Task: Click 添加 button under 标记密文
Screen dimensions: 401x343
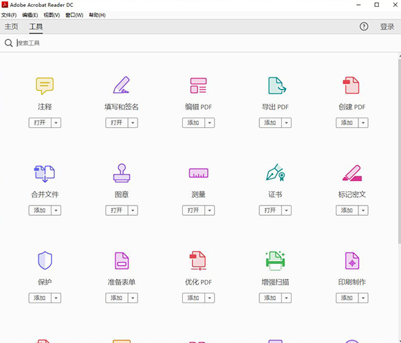Action: (347, 210)
